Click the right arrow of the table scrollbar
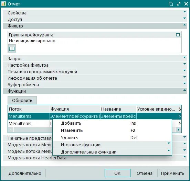190x181 pixels. [179, 129]
